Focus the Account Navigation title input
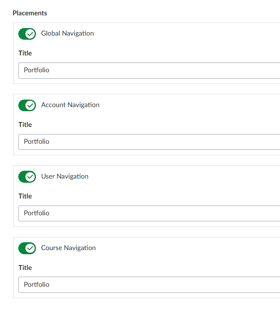This screenshot has height=310, width=280. click(x=150, y=142)
